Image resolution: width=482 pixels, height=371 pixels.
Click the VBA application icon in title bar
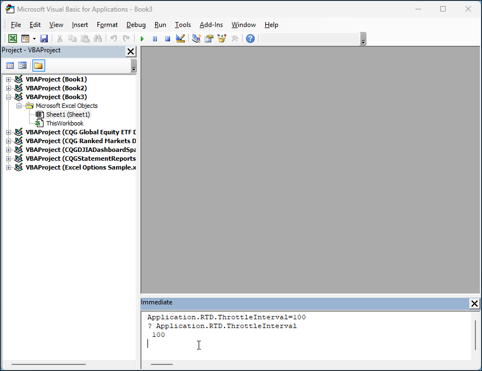point(10,9)
